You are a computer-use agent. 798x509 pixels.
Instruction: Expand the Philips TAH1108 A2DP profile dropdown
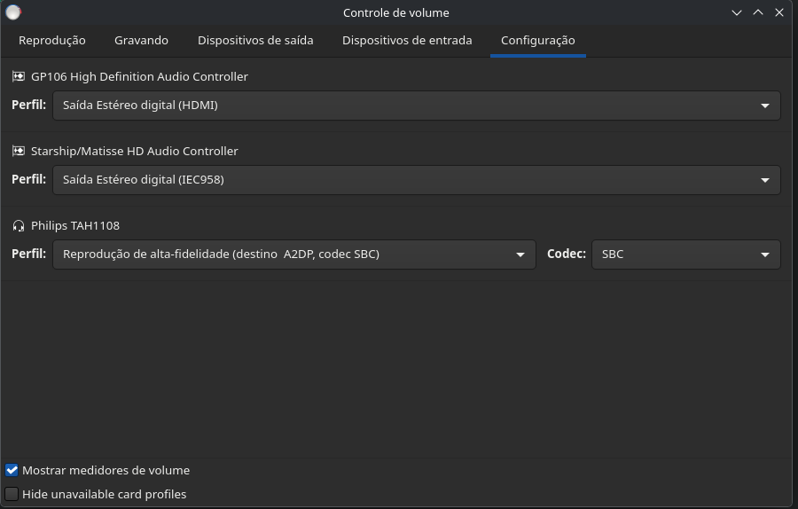[x=293, y=254]
